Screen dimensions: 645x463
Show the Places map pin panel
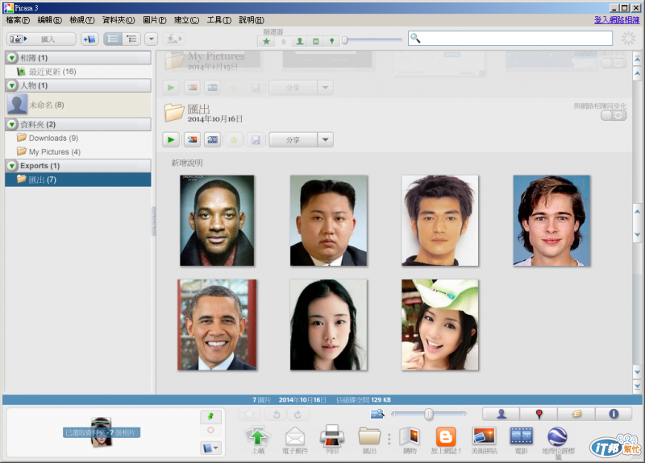click(539, 414)
